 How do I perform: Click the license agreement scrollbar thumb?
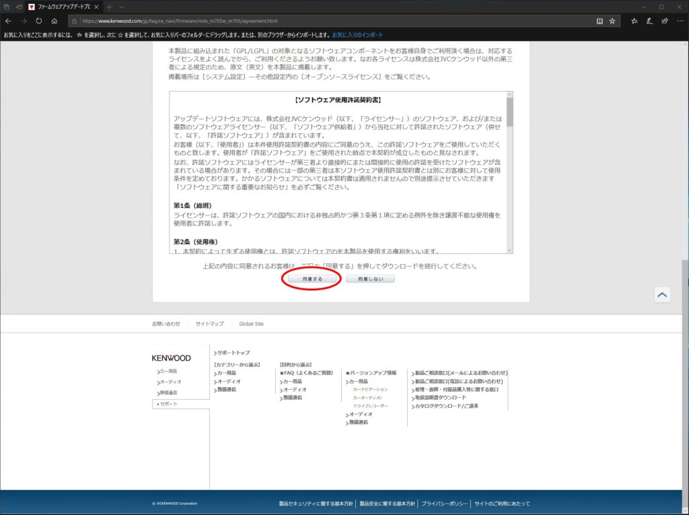pyautogui.click(x=510, y=112)
